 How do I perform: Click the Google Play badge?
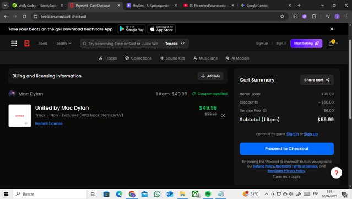(132, 29)
